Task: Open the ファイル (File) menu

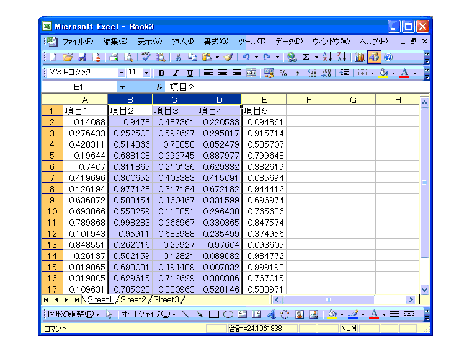Action: [78, 42]
